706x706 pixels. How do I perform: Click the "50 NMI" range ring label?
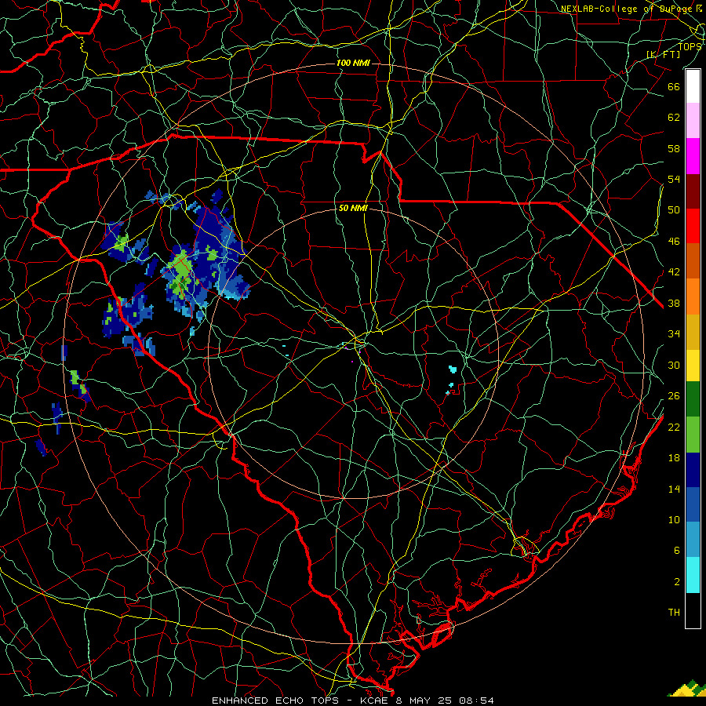tap(353, 208)
